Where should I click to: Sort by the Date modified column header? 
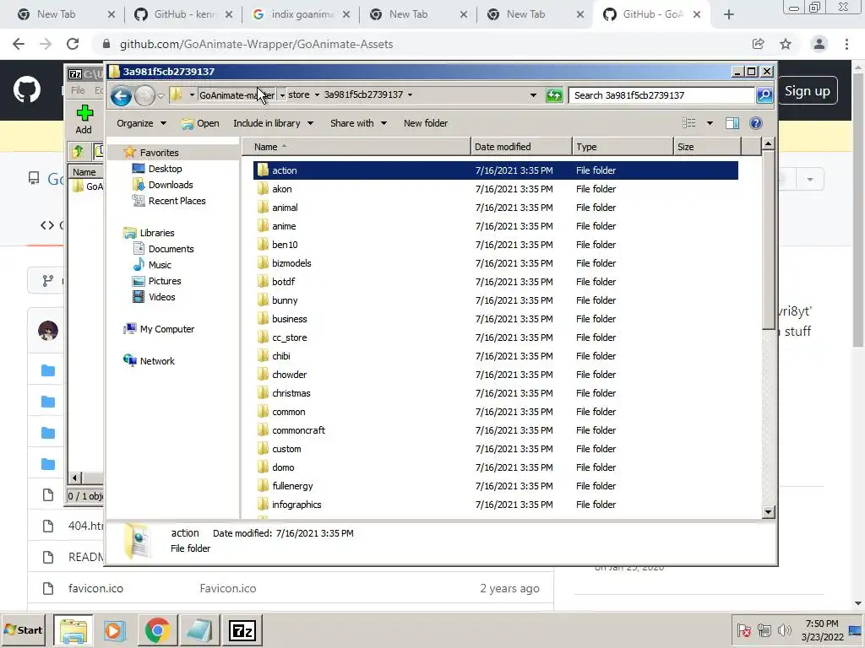tap(520, 147)
